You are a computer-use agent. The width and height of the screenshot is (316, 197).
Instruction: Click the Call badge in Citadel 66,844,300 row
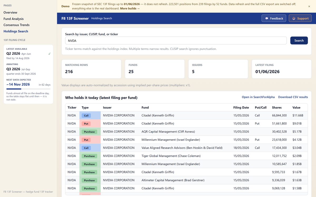pyautogui.click(x=86, y=116)
